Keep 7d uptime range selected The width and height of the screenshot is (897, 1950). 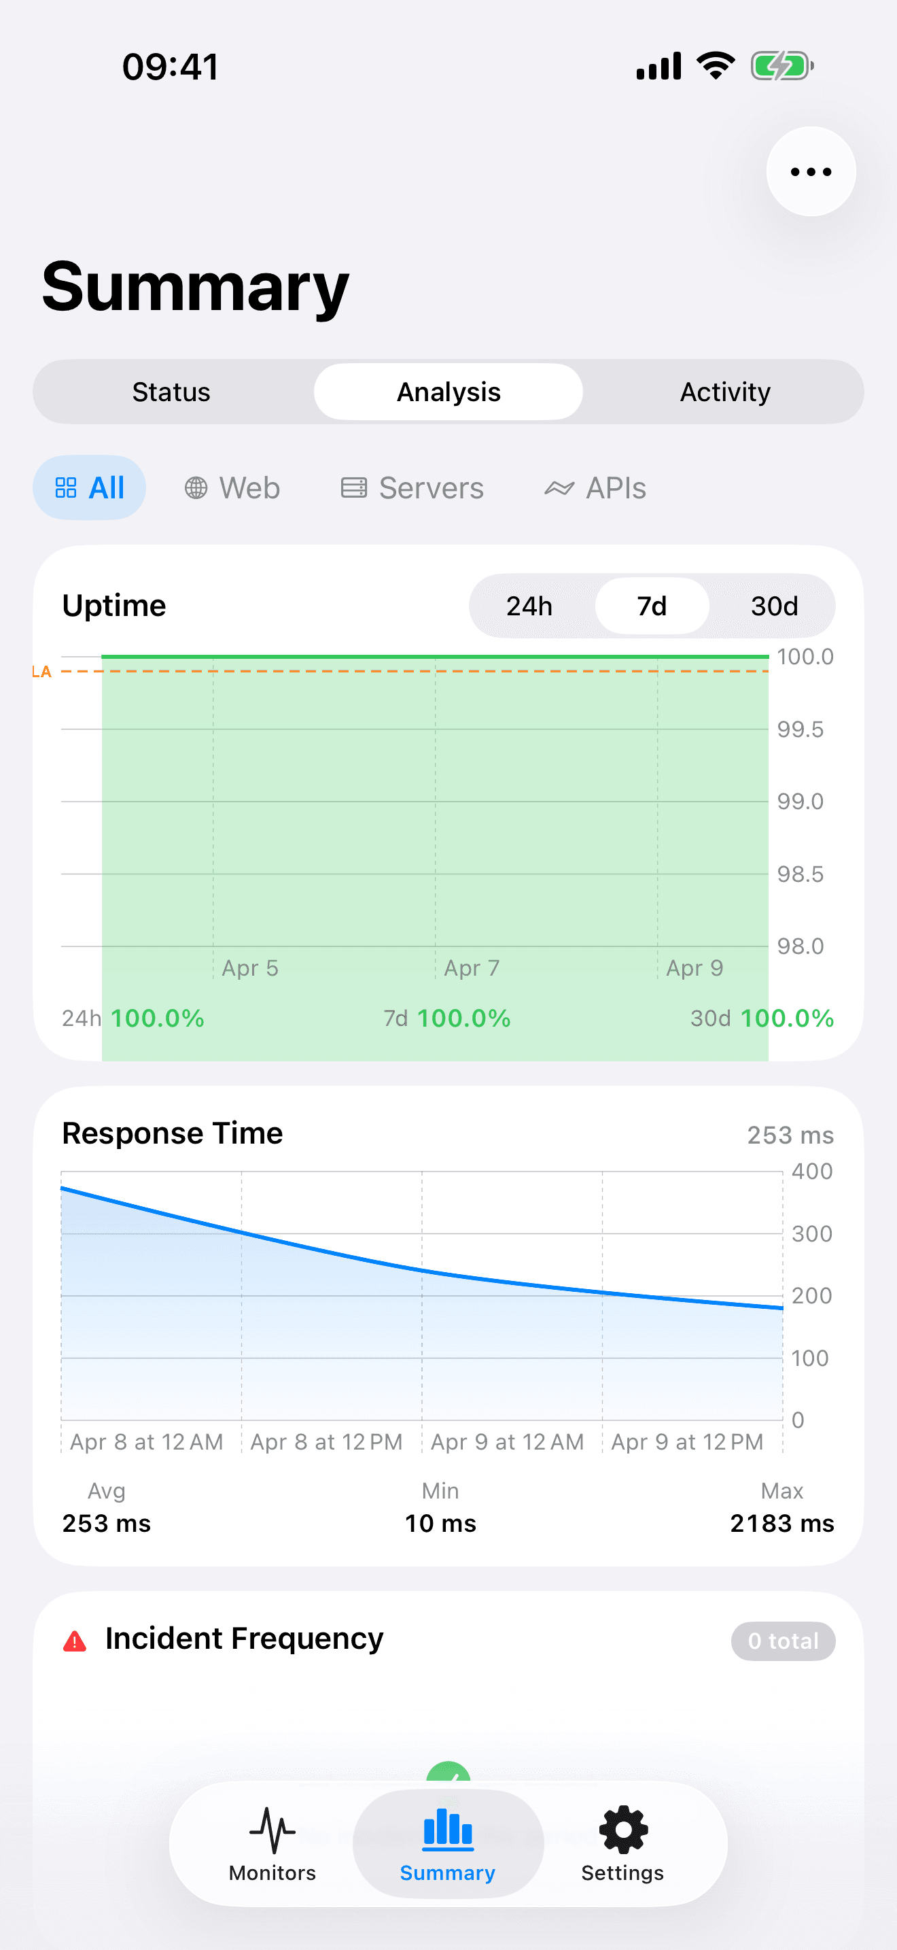[651, 606]
